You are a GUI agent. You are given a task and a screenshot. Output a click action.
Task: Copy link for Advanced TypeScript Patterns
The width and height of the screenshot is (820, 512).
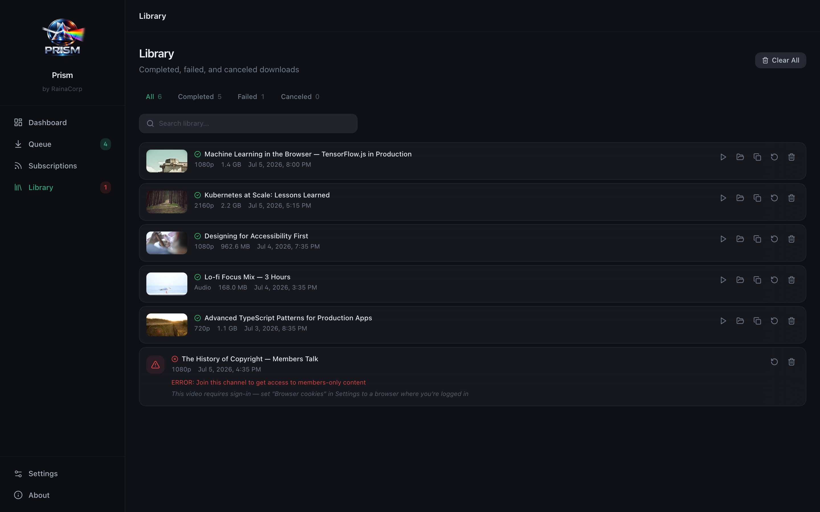[757, 321]
